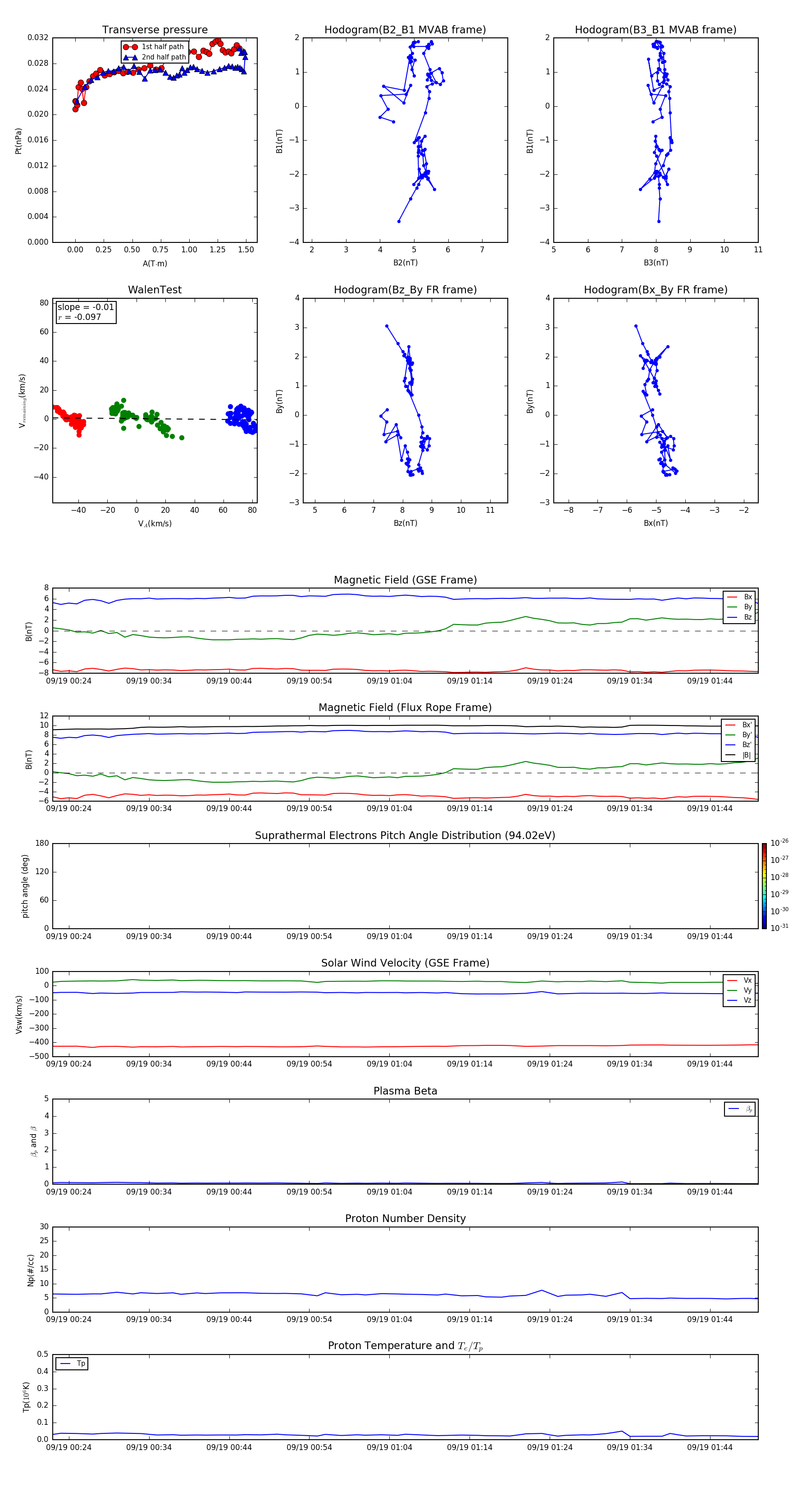Screen dimensions: 811x1487
Task: Select the "Hodogram(B2_B1 MVAB frame)" title
Action: (x=405, y=30)
